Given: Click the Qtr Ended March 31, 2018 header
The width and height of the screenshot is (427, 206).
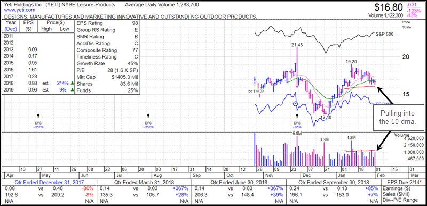Looking at the screenshot, I should click(144, 183).
